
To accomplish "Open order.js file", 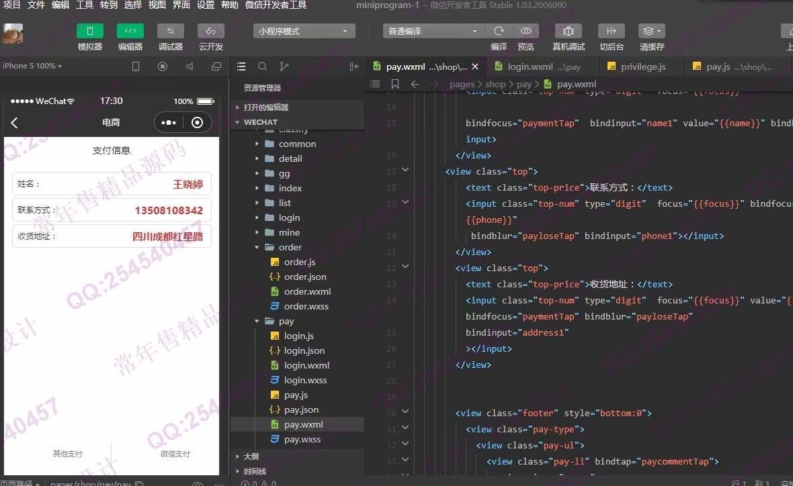I will coord(297,262).
